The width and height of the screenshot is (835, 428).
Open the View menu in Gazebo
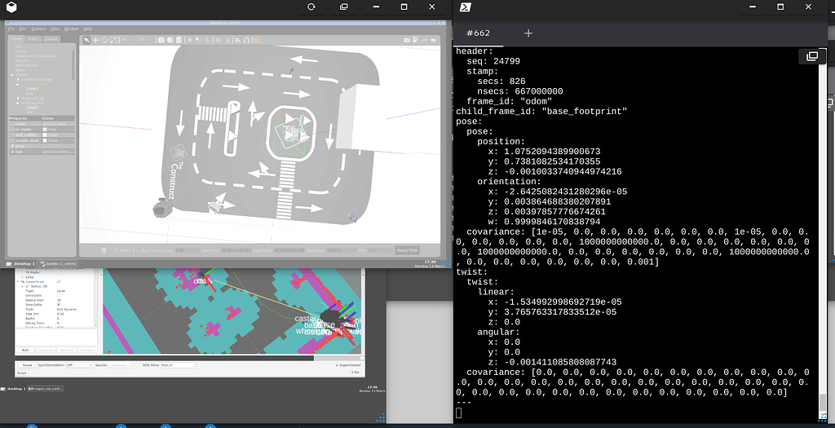(55, 29)
